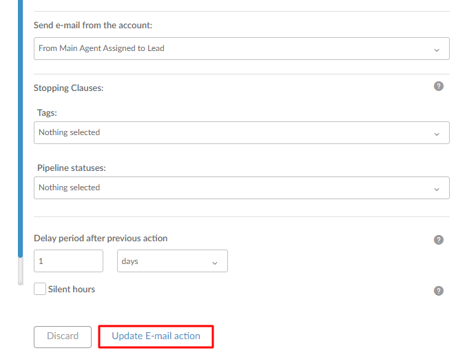Click the Silent hours label
Screen dimensions: 458x355
click(x=72, y=290)
